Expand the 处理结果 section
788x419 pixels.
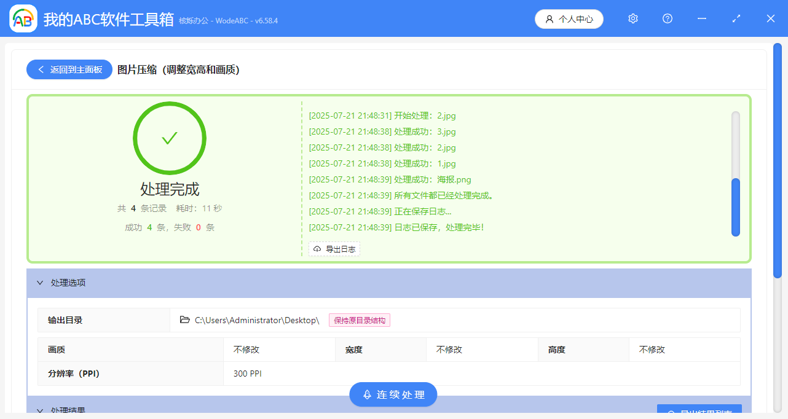[x=39, y=410]
